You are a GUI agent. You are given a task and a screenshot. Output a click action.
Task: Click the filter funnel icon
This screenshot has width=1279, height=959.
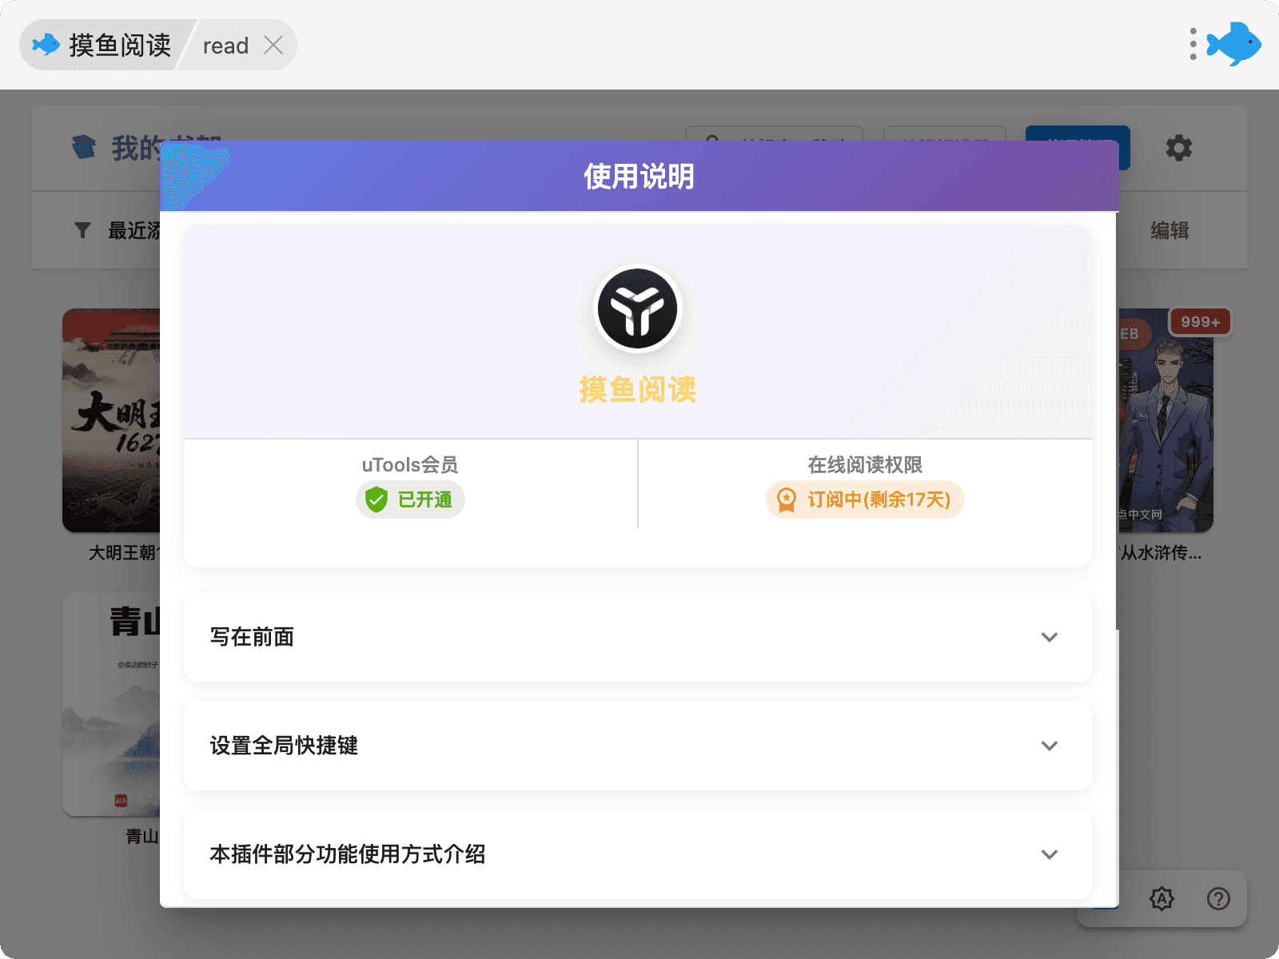tap(82, 231)
